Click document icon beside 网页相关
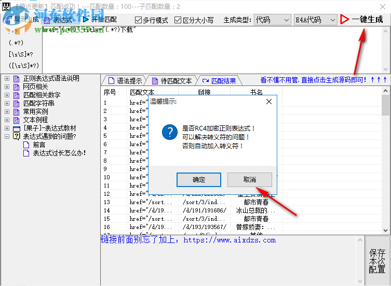 (17, 87)
